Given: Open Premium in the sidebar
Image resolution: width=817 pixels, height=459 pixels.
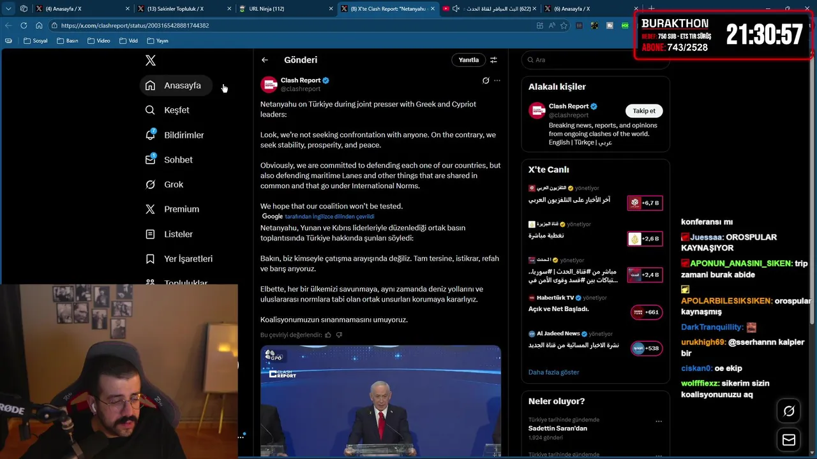Looking at the screenshot, I should 172,209.
